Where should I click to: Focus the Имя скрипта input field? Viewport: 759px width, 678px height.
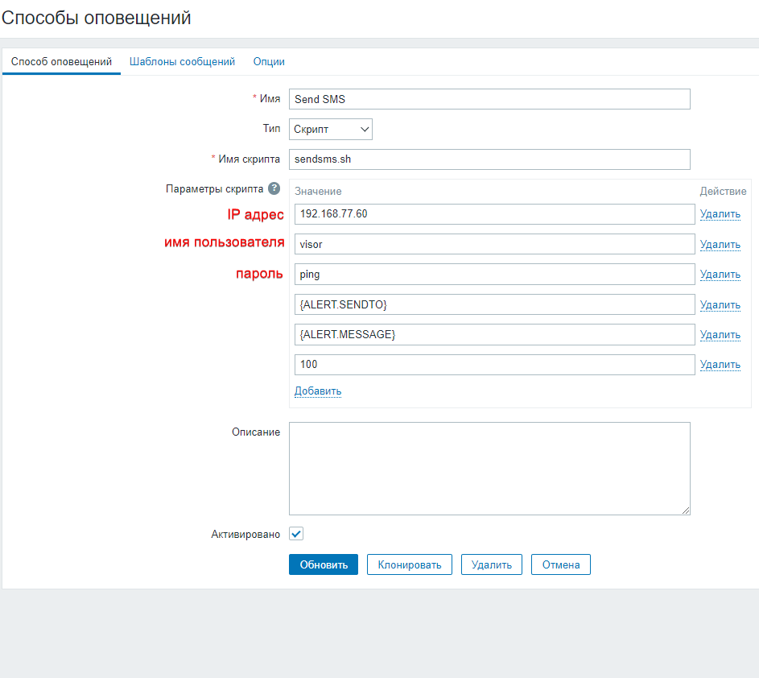(x=489, y=159)
